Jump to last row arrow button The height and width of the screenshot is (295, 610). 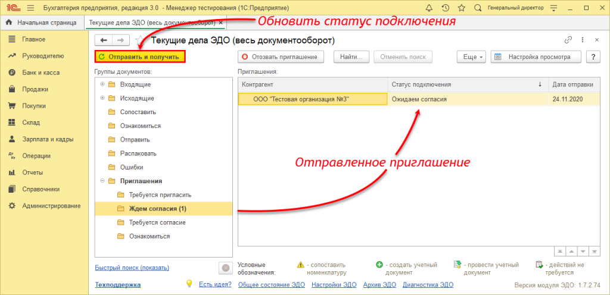(x=595, y=251)
